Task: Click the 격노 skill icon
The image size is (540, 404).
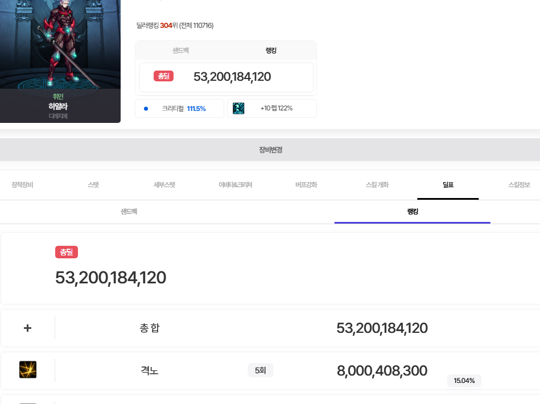Action: point(28,370)
